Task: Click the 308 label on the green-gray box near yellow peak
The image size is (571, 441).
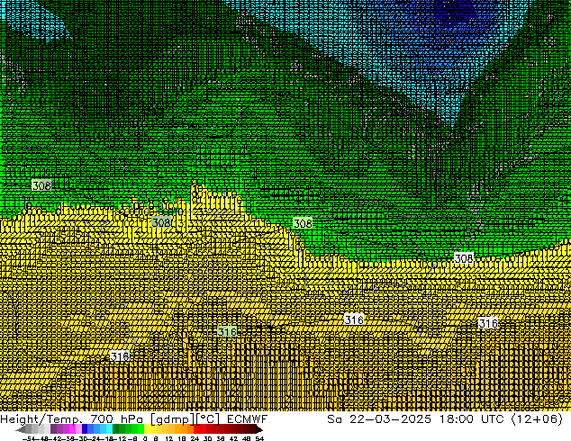Action: tap(161, 222)
